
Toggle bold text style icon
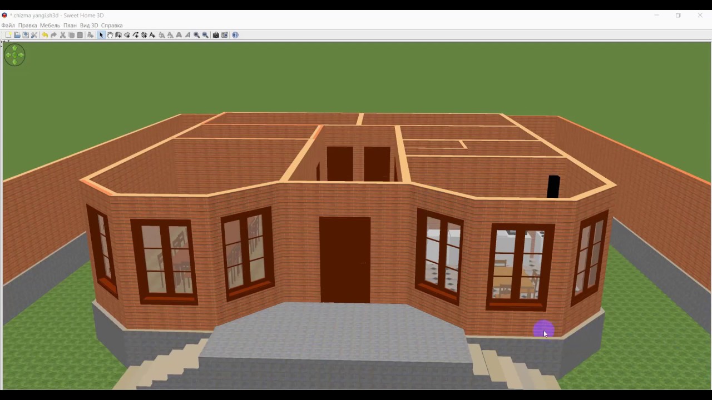(x=179, y=35)
